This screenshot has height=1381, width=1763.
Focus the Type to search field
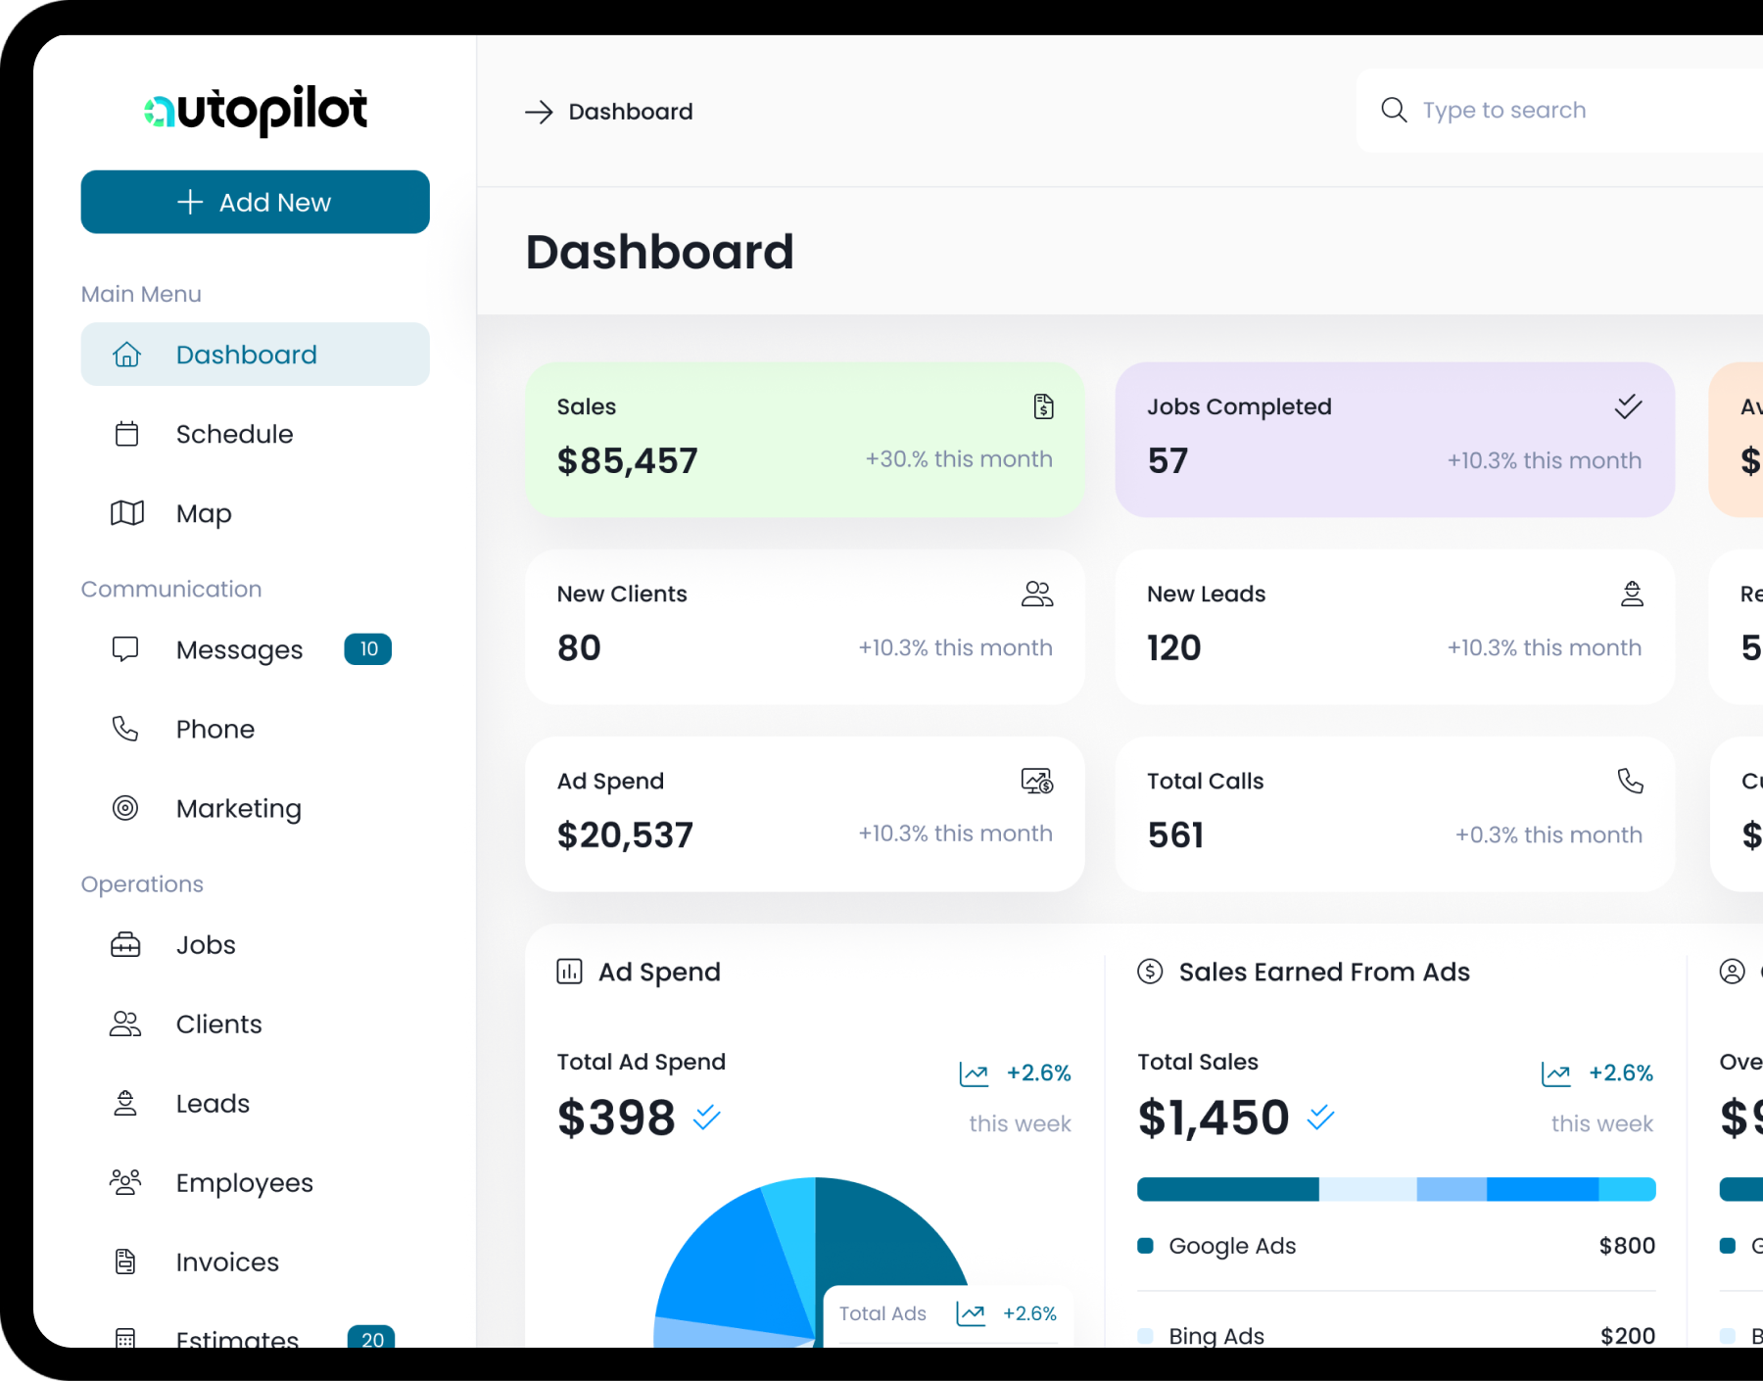(x=1559, y=111)
